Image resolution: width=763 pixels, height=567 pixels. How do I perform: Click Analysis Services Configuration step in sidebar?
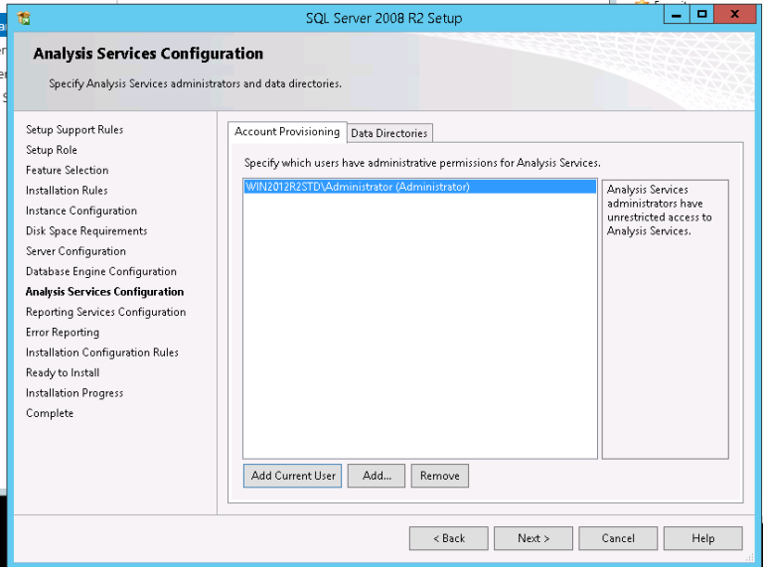click(x=104, y=292)
